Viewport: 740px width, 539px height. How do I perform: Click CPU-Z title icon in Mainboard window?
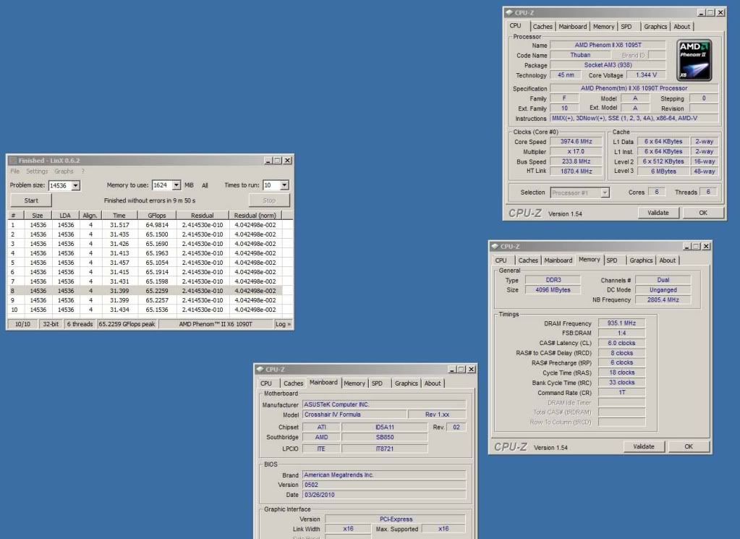260,369
